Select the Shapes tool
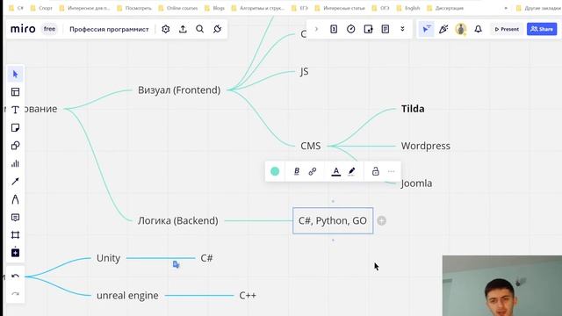This screenshot has height=316, width=562. [15, 146]
